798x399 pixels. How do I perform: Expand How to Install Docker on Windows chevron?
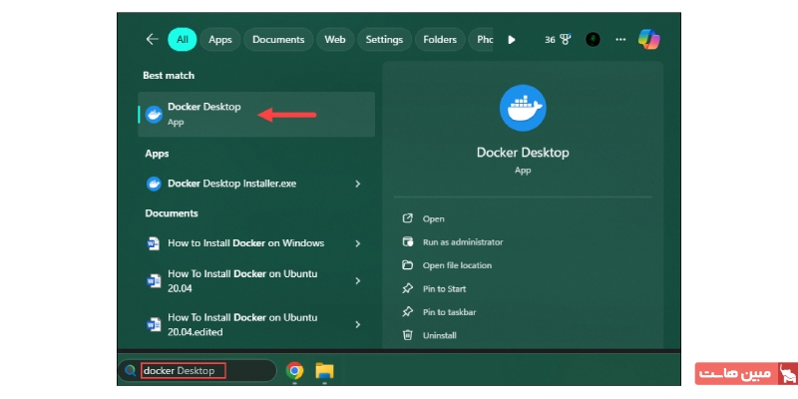[x=358, y=243]
